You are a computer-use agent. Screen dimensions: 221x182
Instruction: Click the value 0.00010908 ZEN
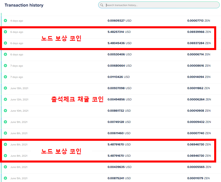pos(199,111)
